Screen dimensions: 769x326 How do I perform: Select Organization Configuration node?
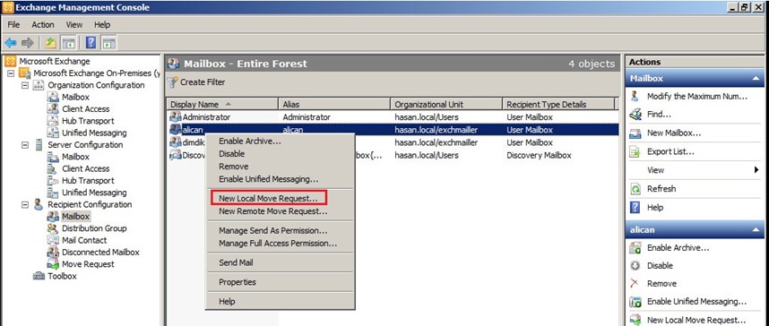point(96,85)
